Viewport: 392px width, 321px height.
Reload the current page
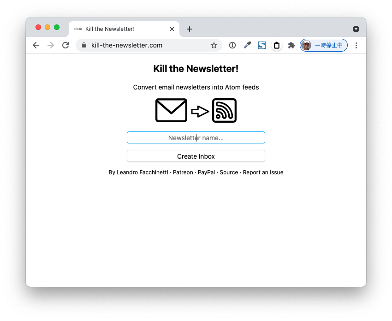click(x=65, y=45)
